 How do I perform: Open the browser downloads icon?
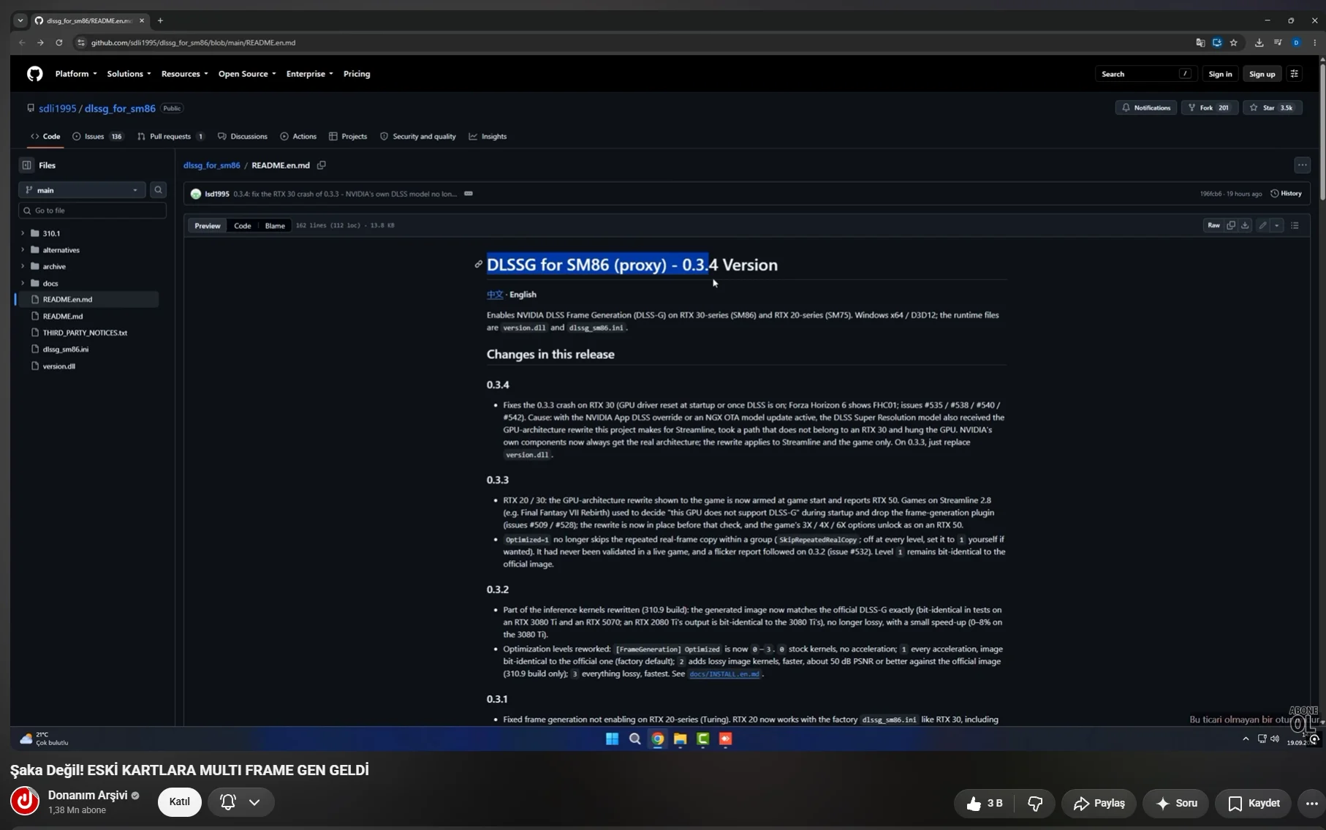click(x=1259, y=42)
